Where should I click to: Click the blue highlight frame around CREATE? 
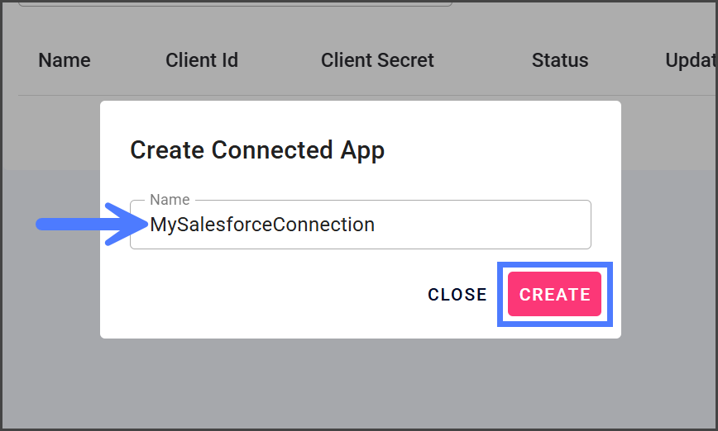tap(500, 295)
